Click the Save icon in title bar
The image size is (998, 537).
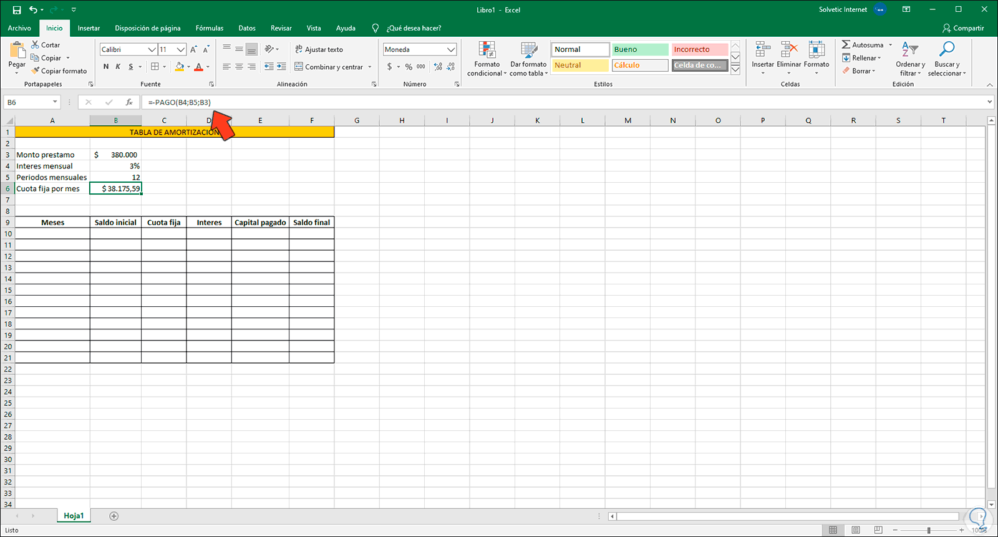(17, 10)
